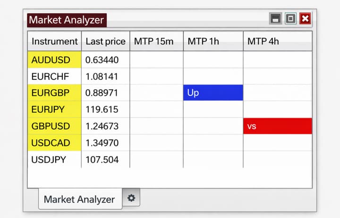The height and width of the screenshot is (218, 340).
Task: Select the blue Up cell for EURGBP
Action: click(213, 92)
